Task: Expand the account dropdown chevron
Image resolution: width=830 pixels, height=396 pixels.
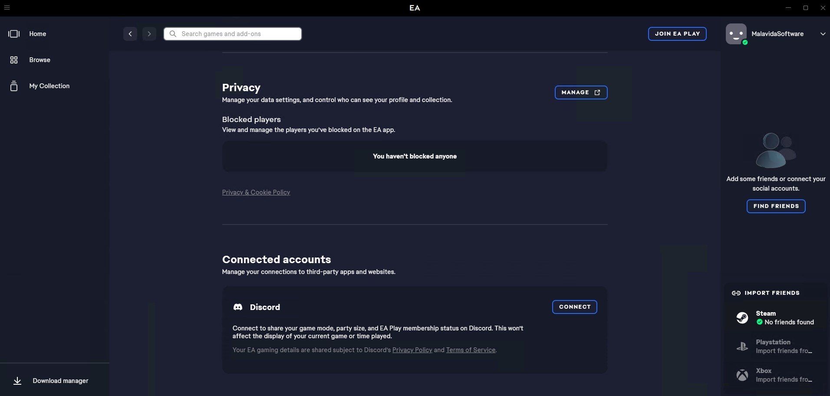Action: pos(823,34)
